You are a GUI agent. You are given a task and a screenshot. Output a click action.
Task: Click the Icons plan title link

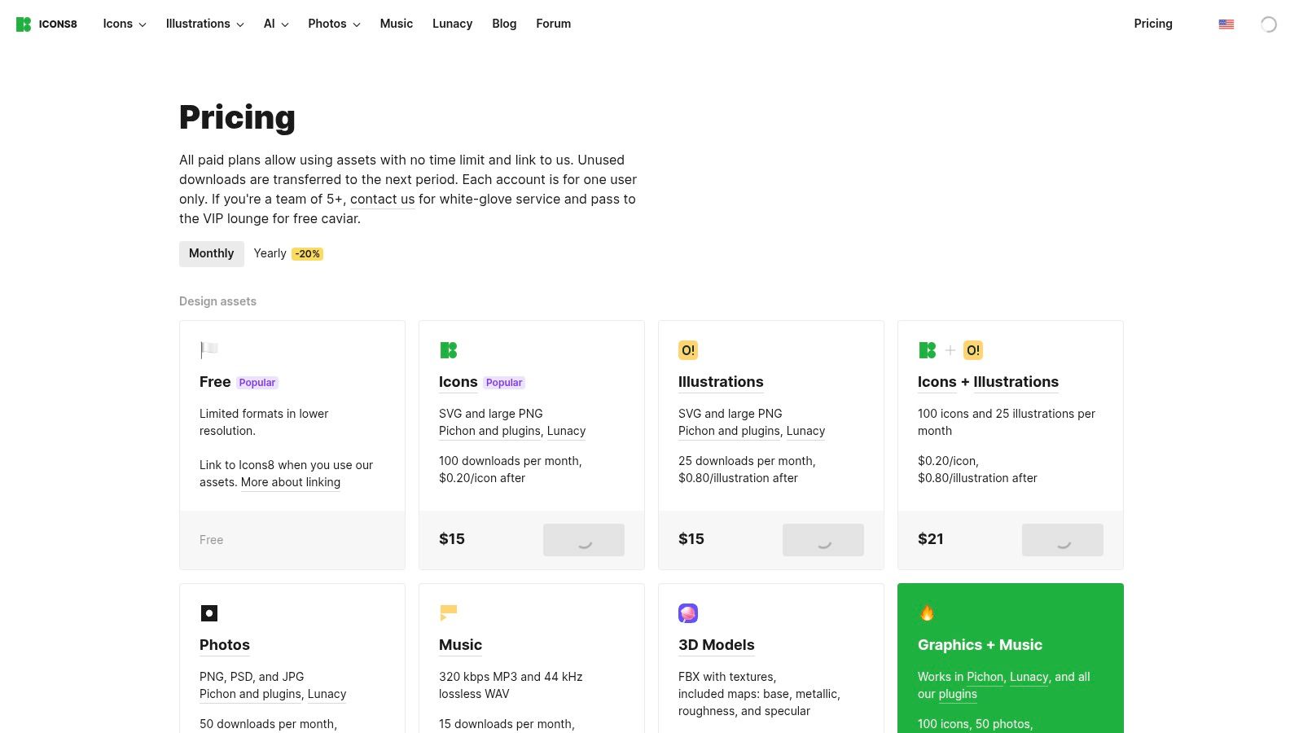pos(458,382)
